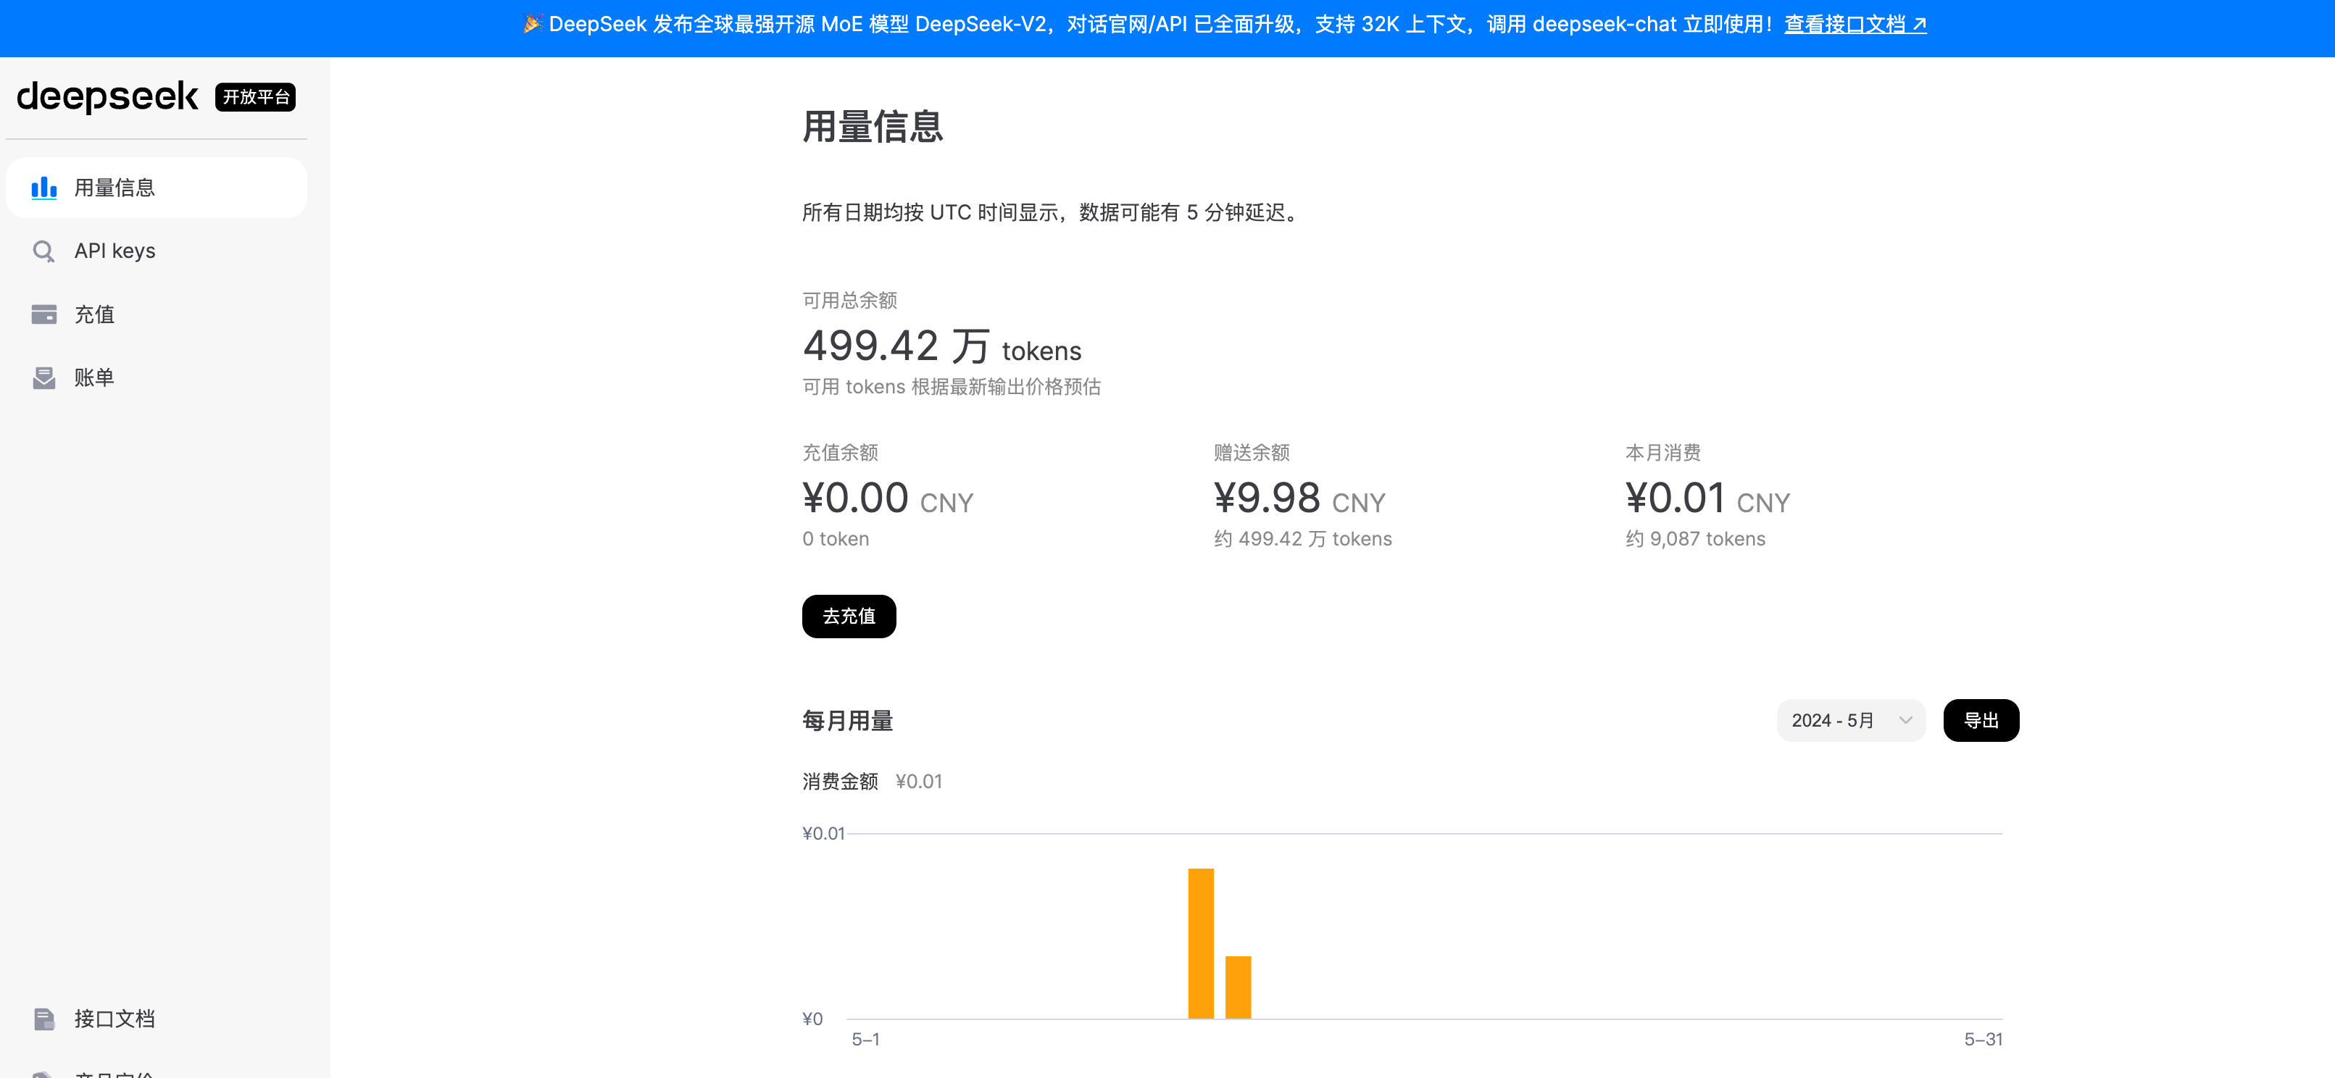This screenshot has height=1078, width=2335.
Task: Open the 接口文档 sidebar link
Action: 156,1019
